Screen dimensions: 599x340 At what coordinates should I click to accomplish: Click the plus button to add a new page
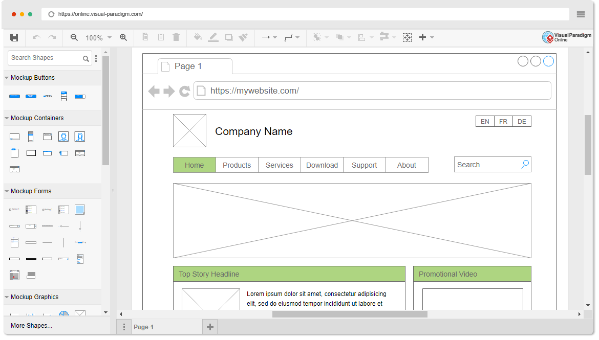pyautogui.click(x=210, y=326)
